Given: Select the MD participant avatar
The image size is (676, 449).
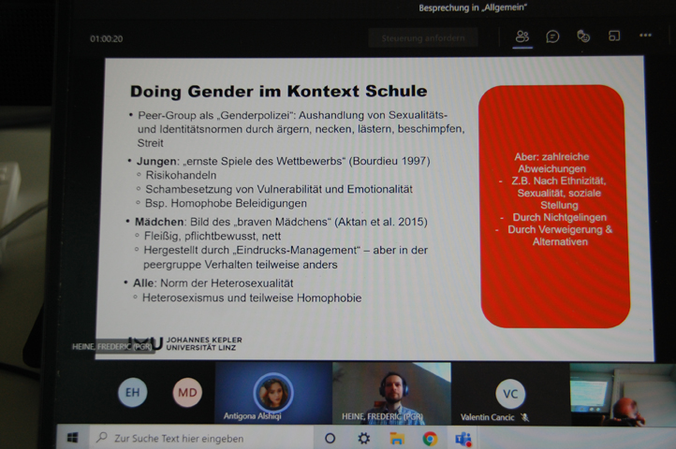Looking at the screenshot, I should tap(187, 392).
